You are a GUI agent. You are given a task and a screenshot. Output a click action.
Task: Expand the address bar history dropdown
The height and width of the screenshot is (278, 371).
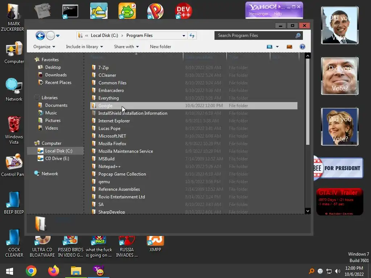184,36
